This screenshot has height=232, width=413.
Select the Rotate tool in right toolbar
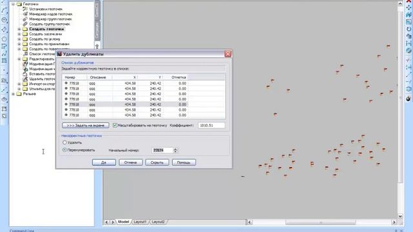pyautogui.click(x=408, y=29)
